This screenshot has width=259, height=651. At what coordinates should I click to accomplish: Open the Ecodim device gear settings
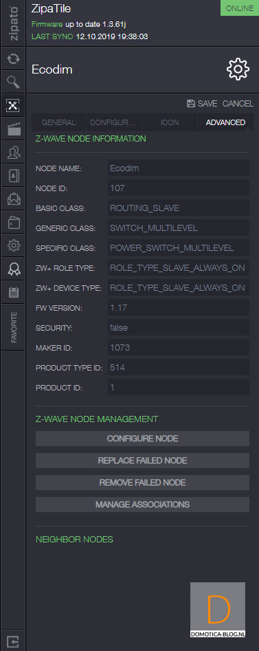coord(238,69)
